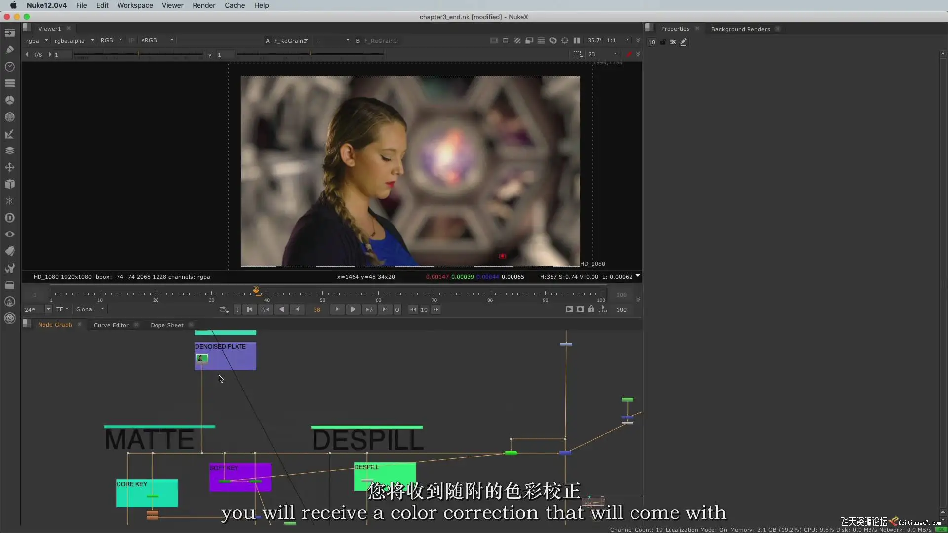Toggle the O out-point button
The image size is (948, 533).
coord(397,310)
